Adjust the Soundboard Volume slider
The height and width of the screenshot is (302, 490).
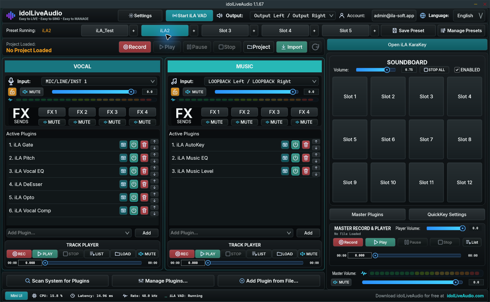(x=376, y=70)
